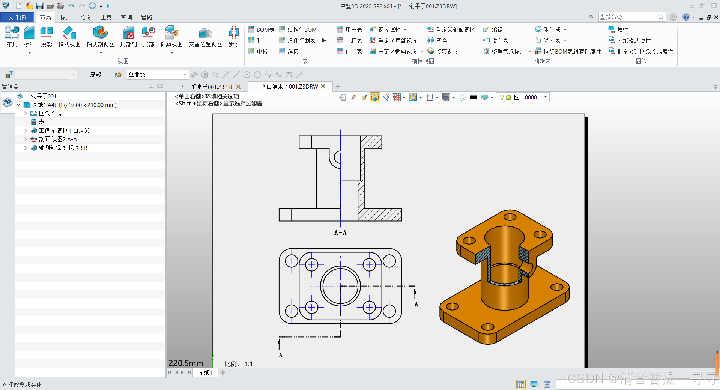720x390 pixels.
Task: Add a new sheet with plus button
Action: click(223, 372)
